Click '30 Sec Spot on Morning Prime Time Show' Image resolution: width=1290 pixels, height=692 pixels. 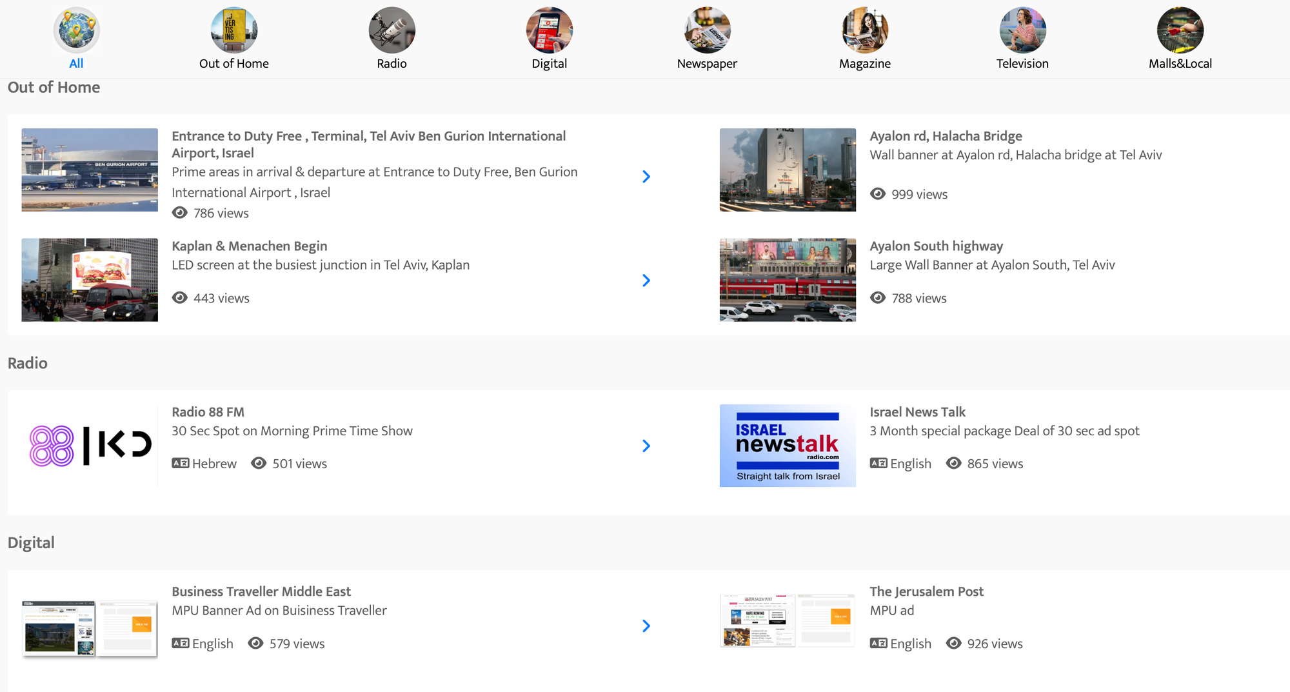pos(292,431)
